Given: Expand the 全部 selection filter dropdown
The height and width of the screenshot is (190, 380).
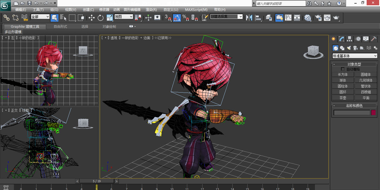Looking at the screenshot, I should [40, 17].
